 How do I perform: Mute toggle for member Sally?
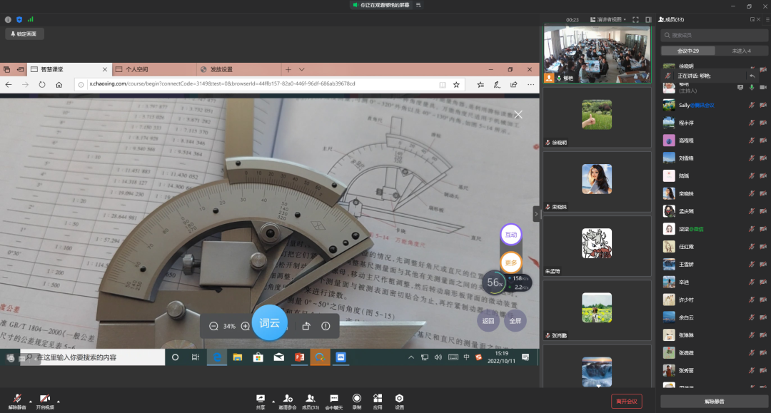point(751,105)
